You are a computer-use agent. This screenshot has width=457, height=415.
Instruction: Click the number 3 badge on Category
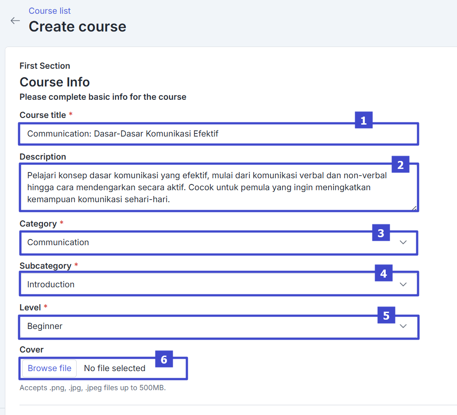point(380,232)
